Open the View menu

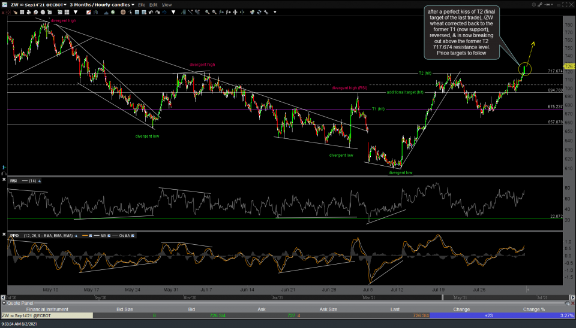click(x=167, y=4)
